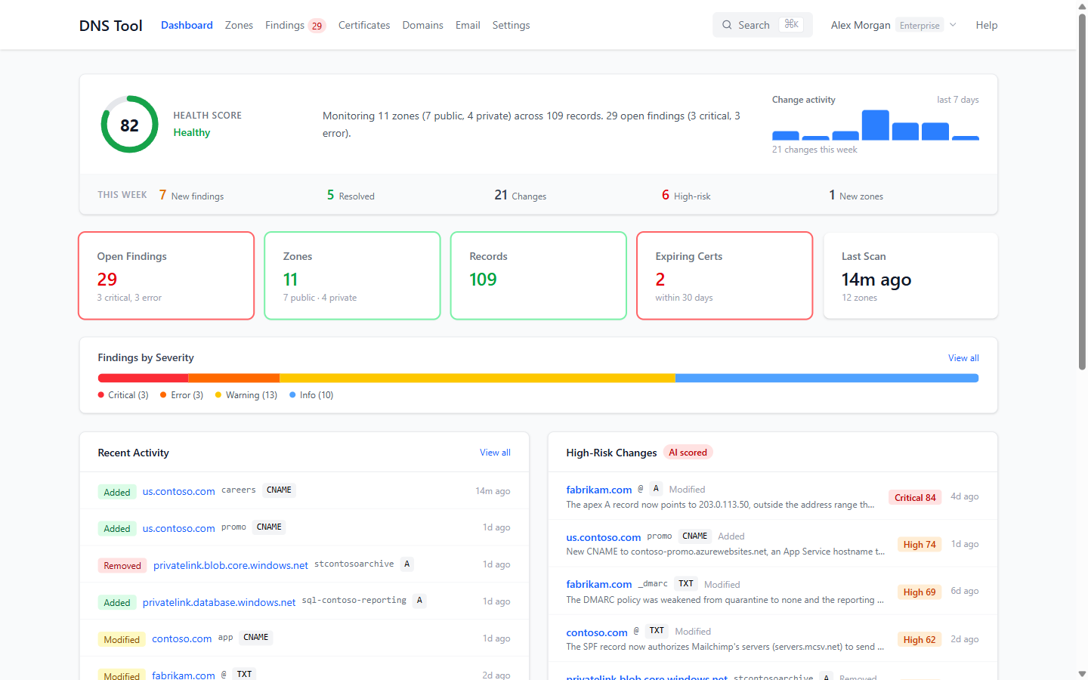Click the Critical 84 score badge
Screen dimensions: 1088x680
tap(915, 497)
